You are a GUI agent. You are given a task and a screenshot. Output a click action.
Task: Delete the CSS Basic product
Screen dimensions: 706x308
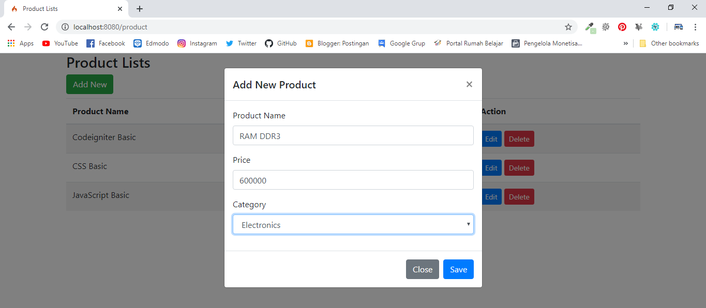pos(519,167)
